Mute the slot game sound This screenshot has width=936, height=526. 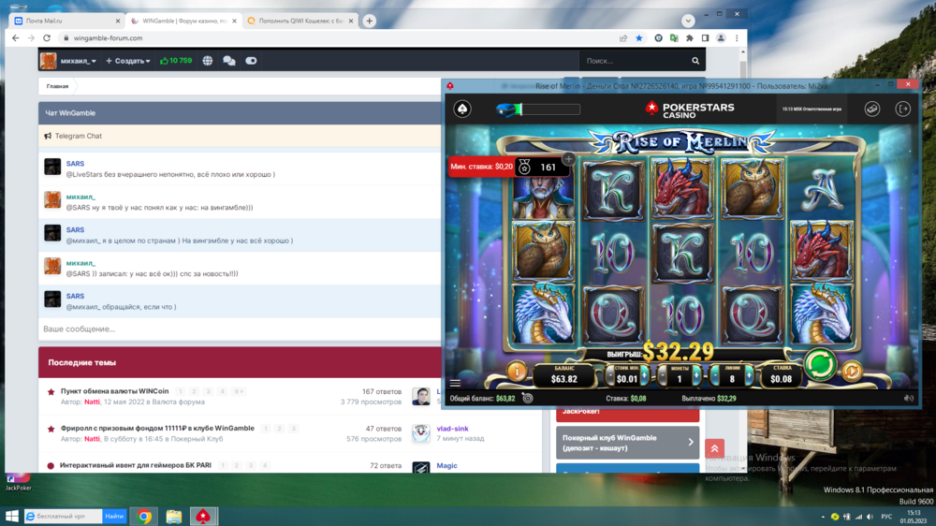(x=908, y=398)
